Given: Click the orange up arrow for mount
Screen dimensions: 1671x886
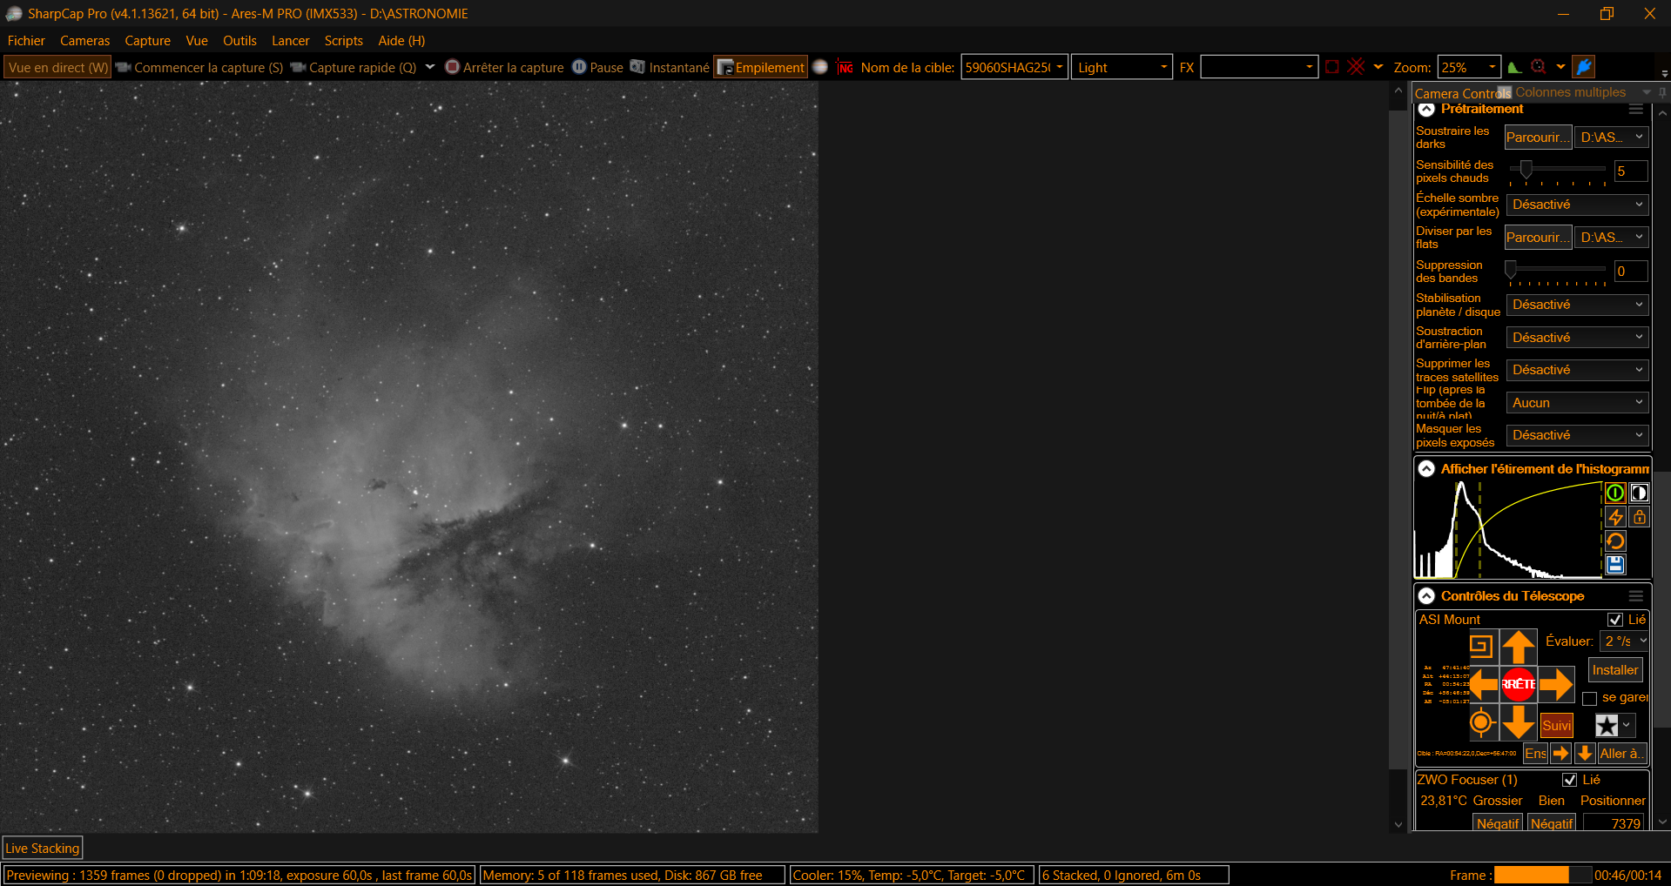Looking at the screenshot, I should coord(1519,648).
